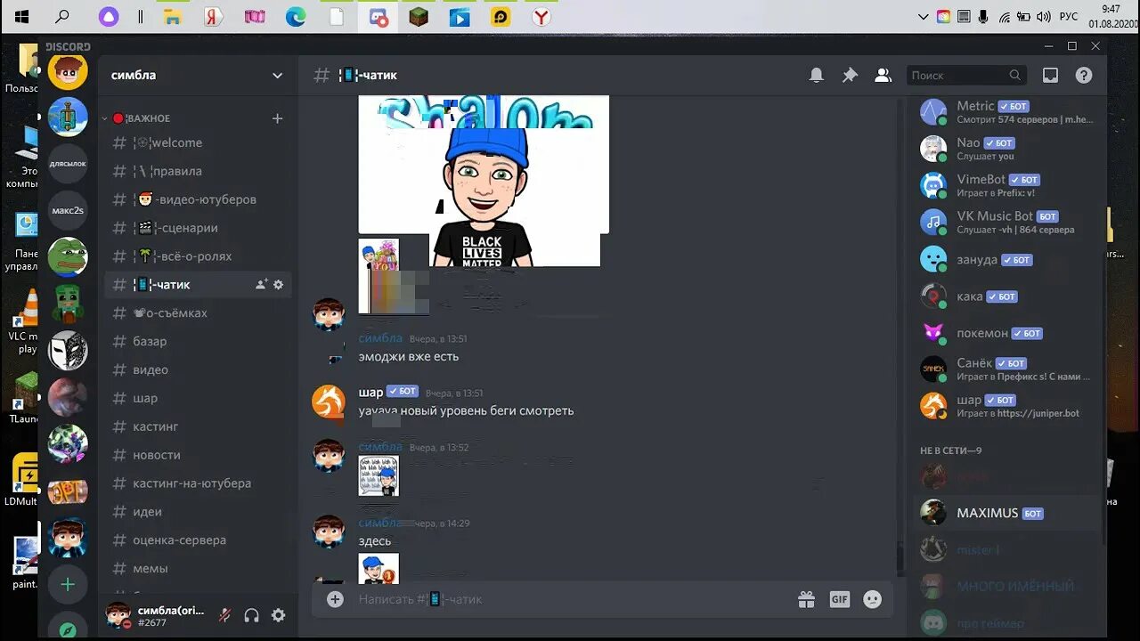
Task: Open the inbox icon
Action: 1050,76
